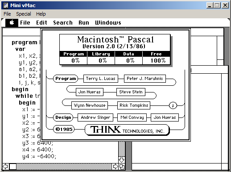
Task: Click the Design credits label
Action: coord(63,117)
